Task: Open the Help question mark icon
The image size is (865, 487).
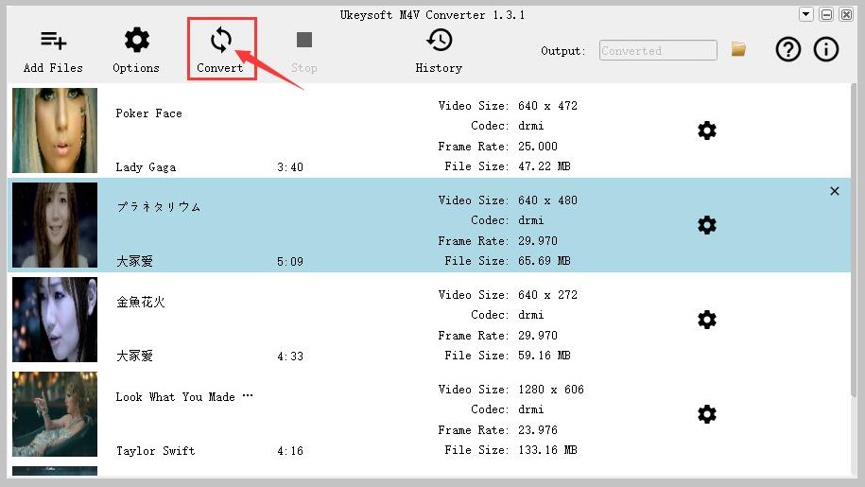Action: click(788, 49)
